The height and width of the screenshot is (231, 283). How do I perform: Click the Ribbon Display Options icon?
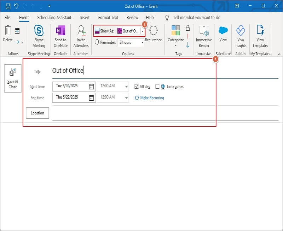237,6
